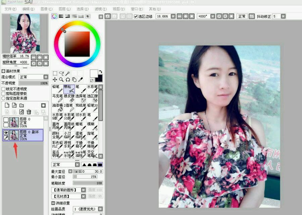302x215 pixels.
Task: Expand the 通常的圆形 brush shape dropdown
Action: (x=84, y=190)
